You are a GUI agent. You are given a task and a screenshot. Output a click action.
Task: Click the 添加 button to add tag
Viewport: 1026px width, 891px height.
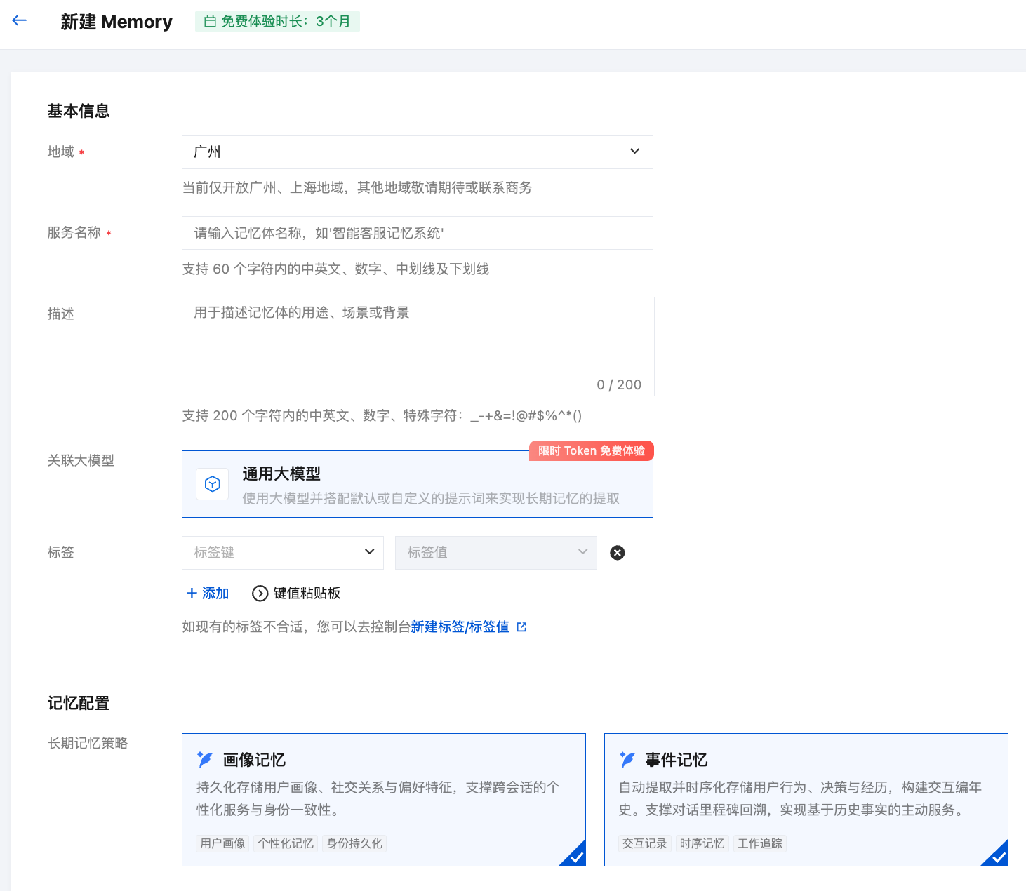[x=208, y=594]
